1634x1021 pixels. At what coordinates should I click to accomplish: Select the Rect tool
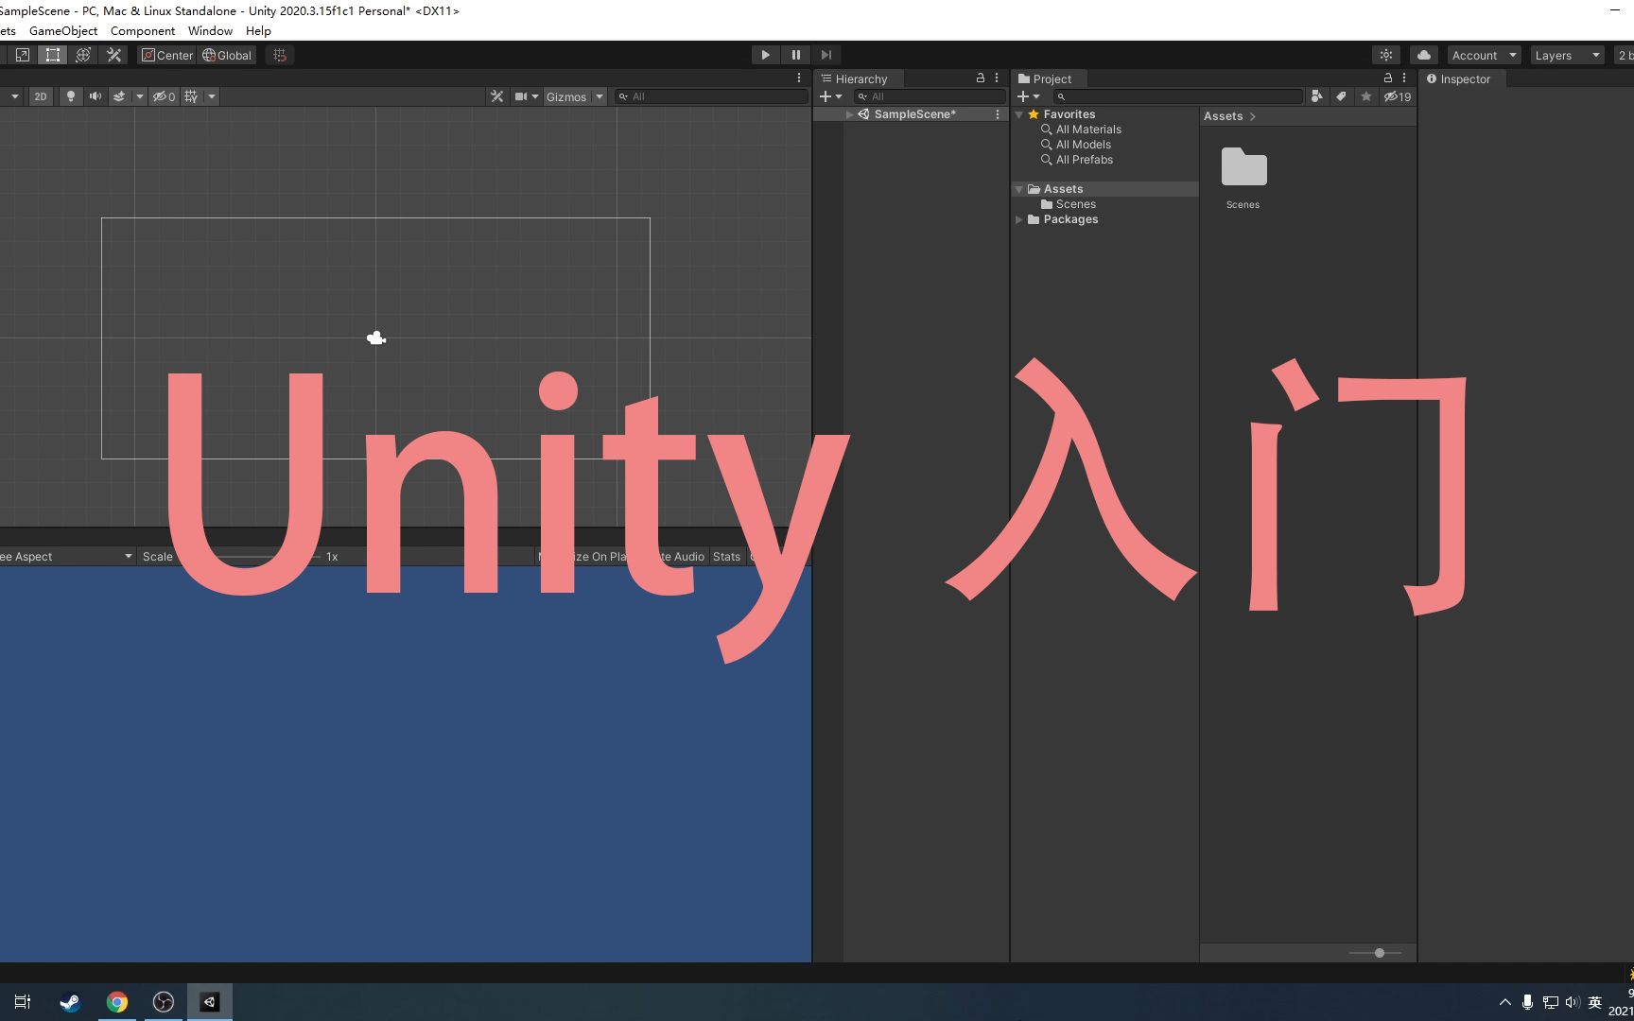[x=53, y=55]
